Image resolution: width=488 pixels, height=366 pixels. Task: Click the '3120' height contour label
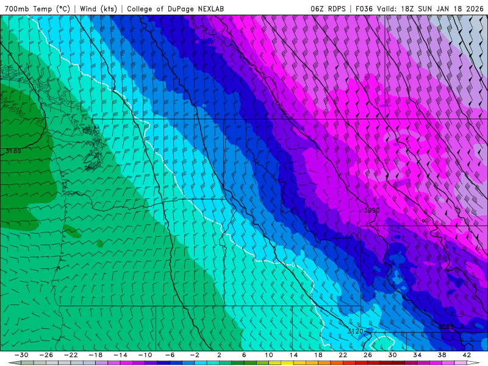(x=356, y=331)
